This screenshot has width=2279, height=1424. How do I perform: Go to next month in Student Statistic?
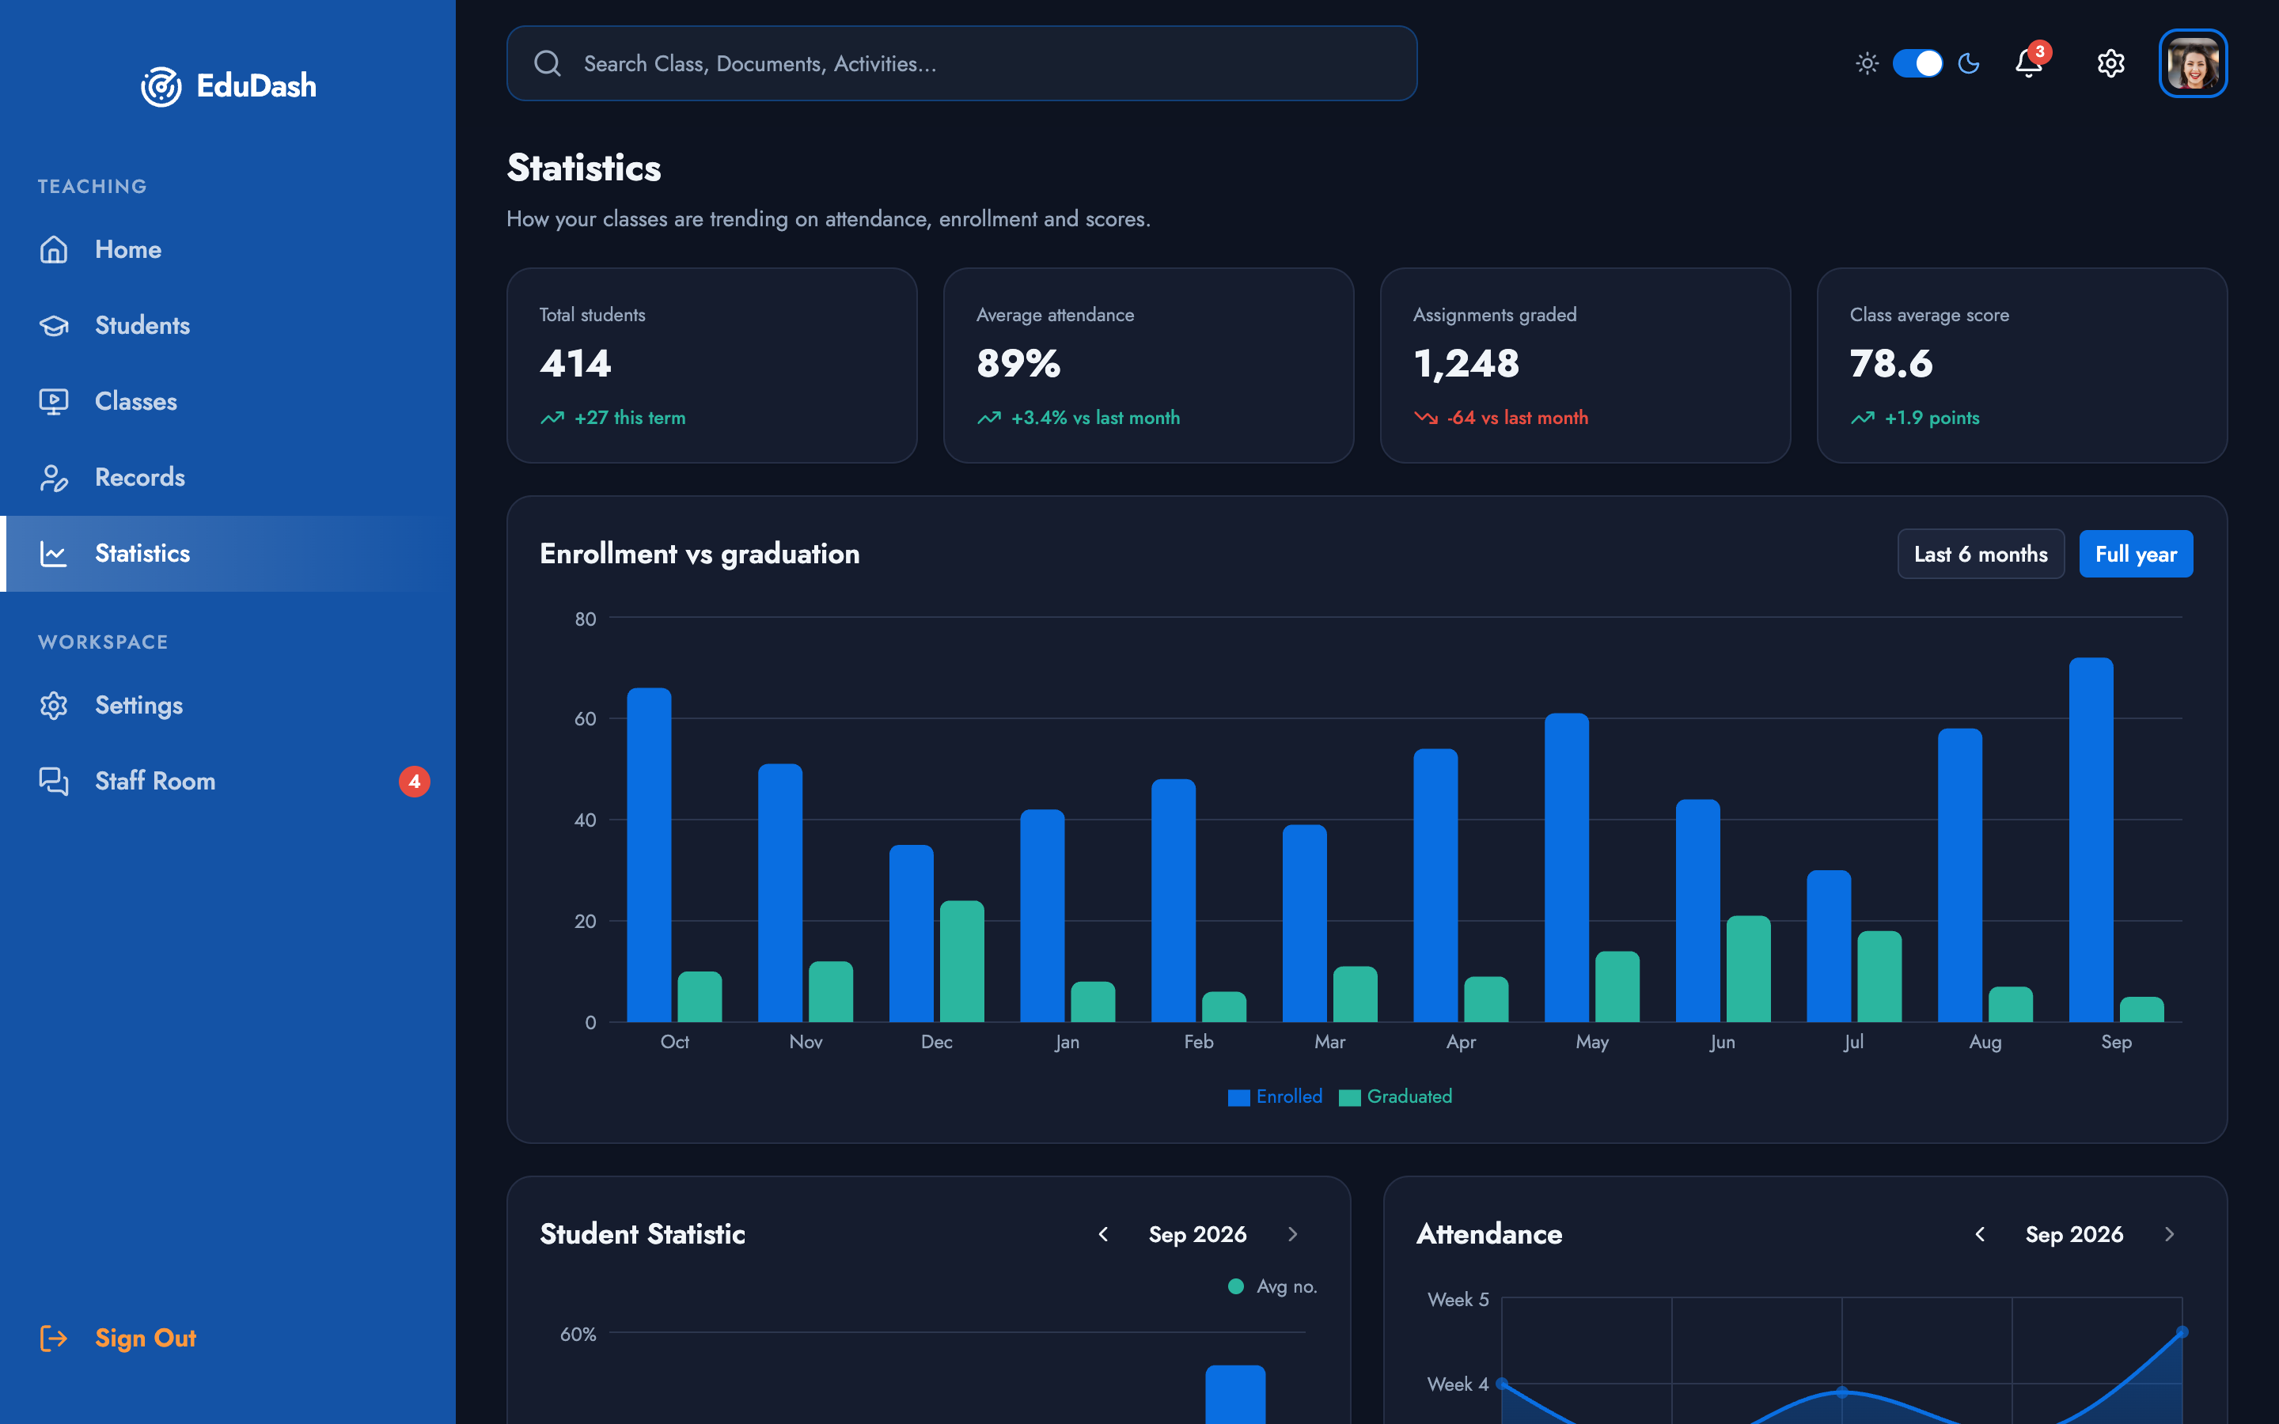point(1293,1234)
